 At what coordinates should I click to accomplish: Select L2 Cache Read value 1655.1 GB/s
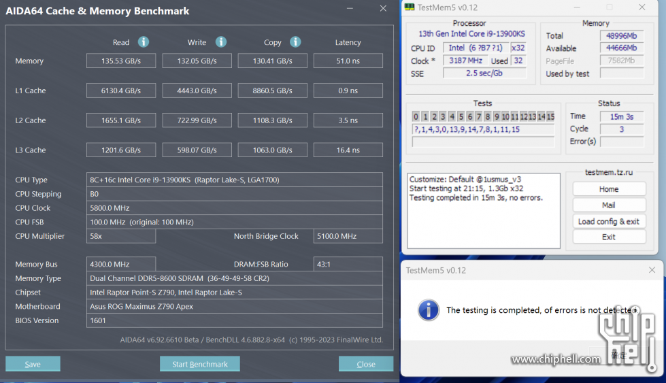point(121,120)
